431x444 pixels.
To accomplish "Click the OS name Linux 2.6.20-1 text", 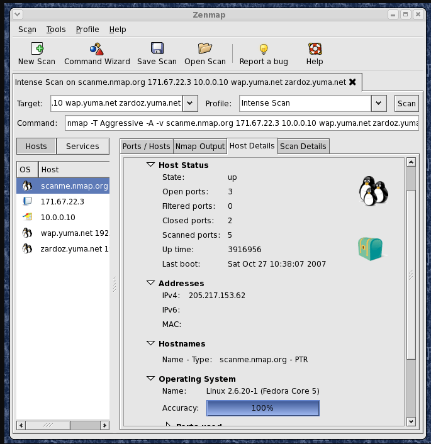I will pyautogui.click(x=262, y=391).
